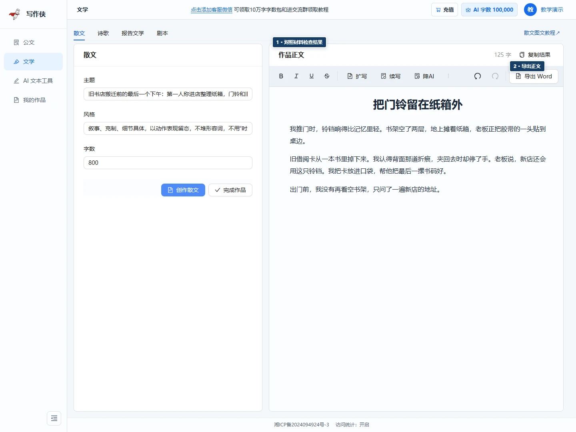Apply italic formatting icon

296,76
